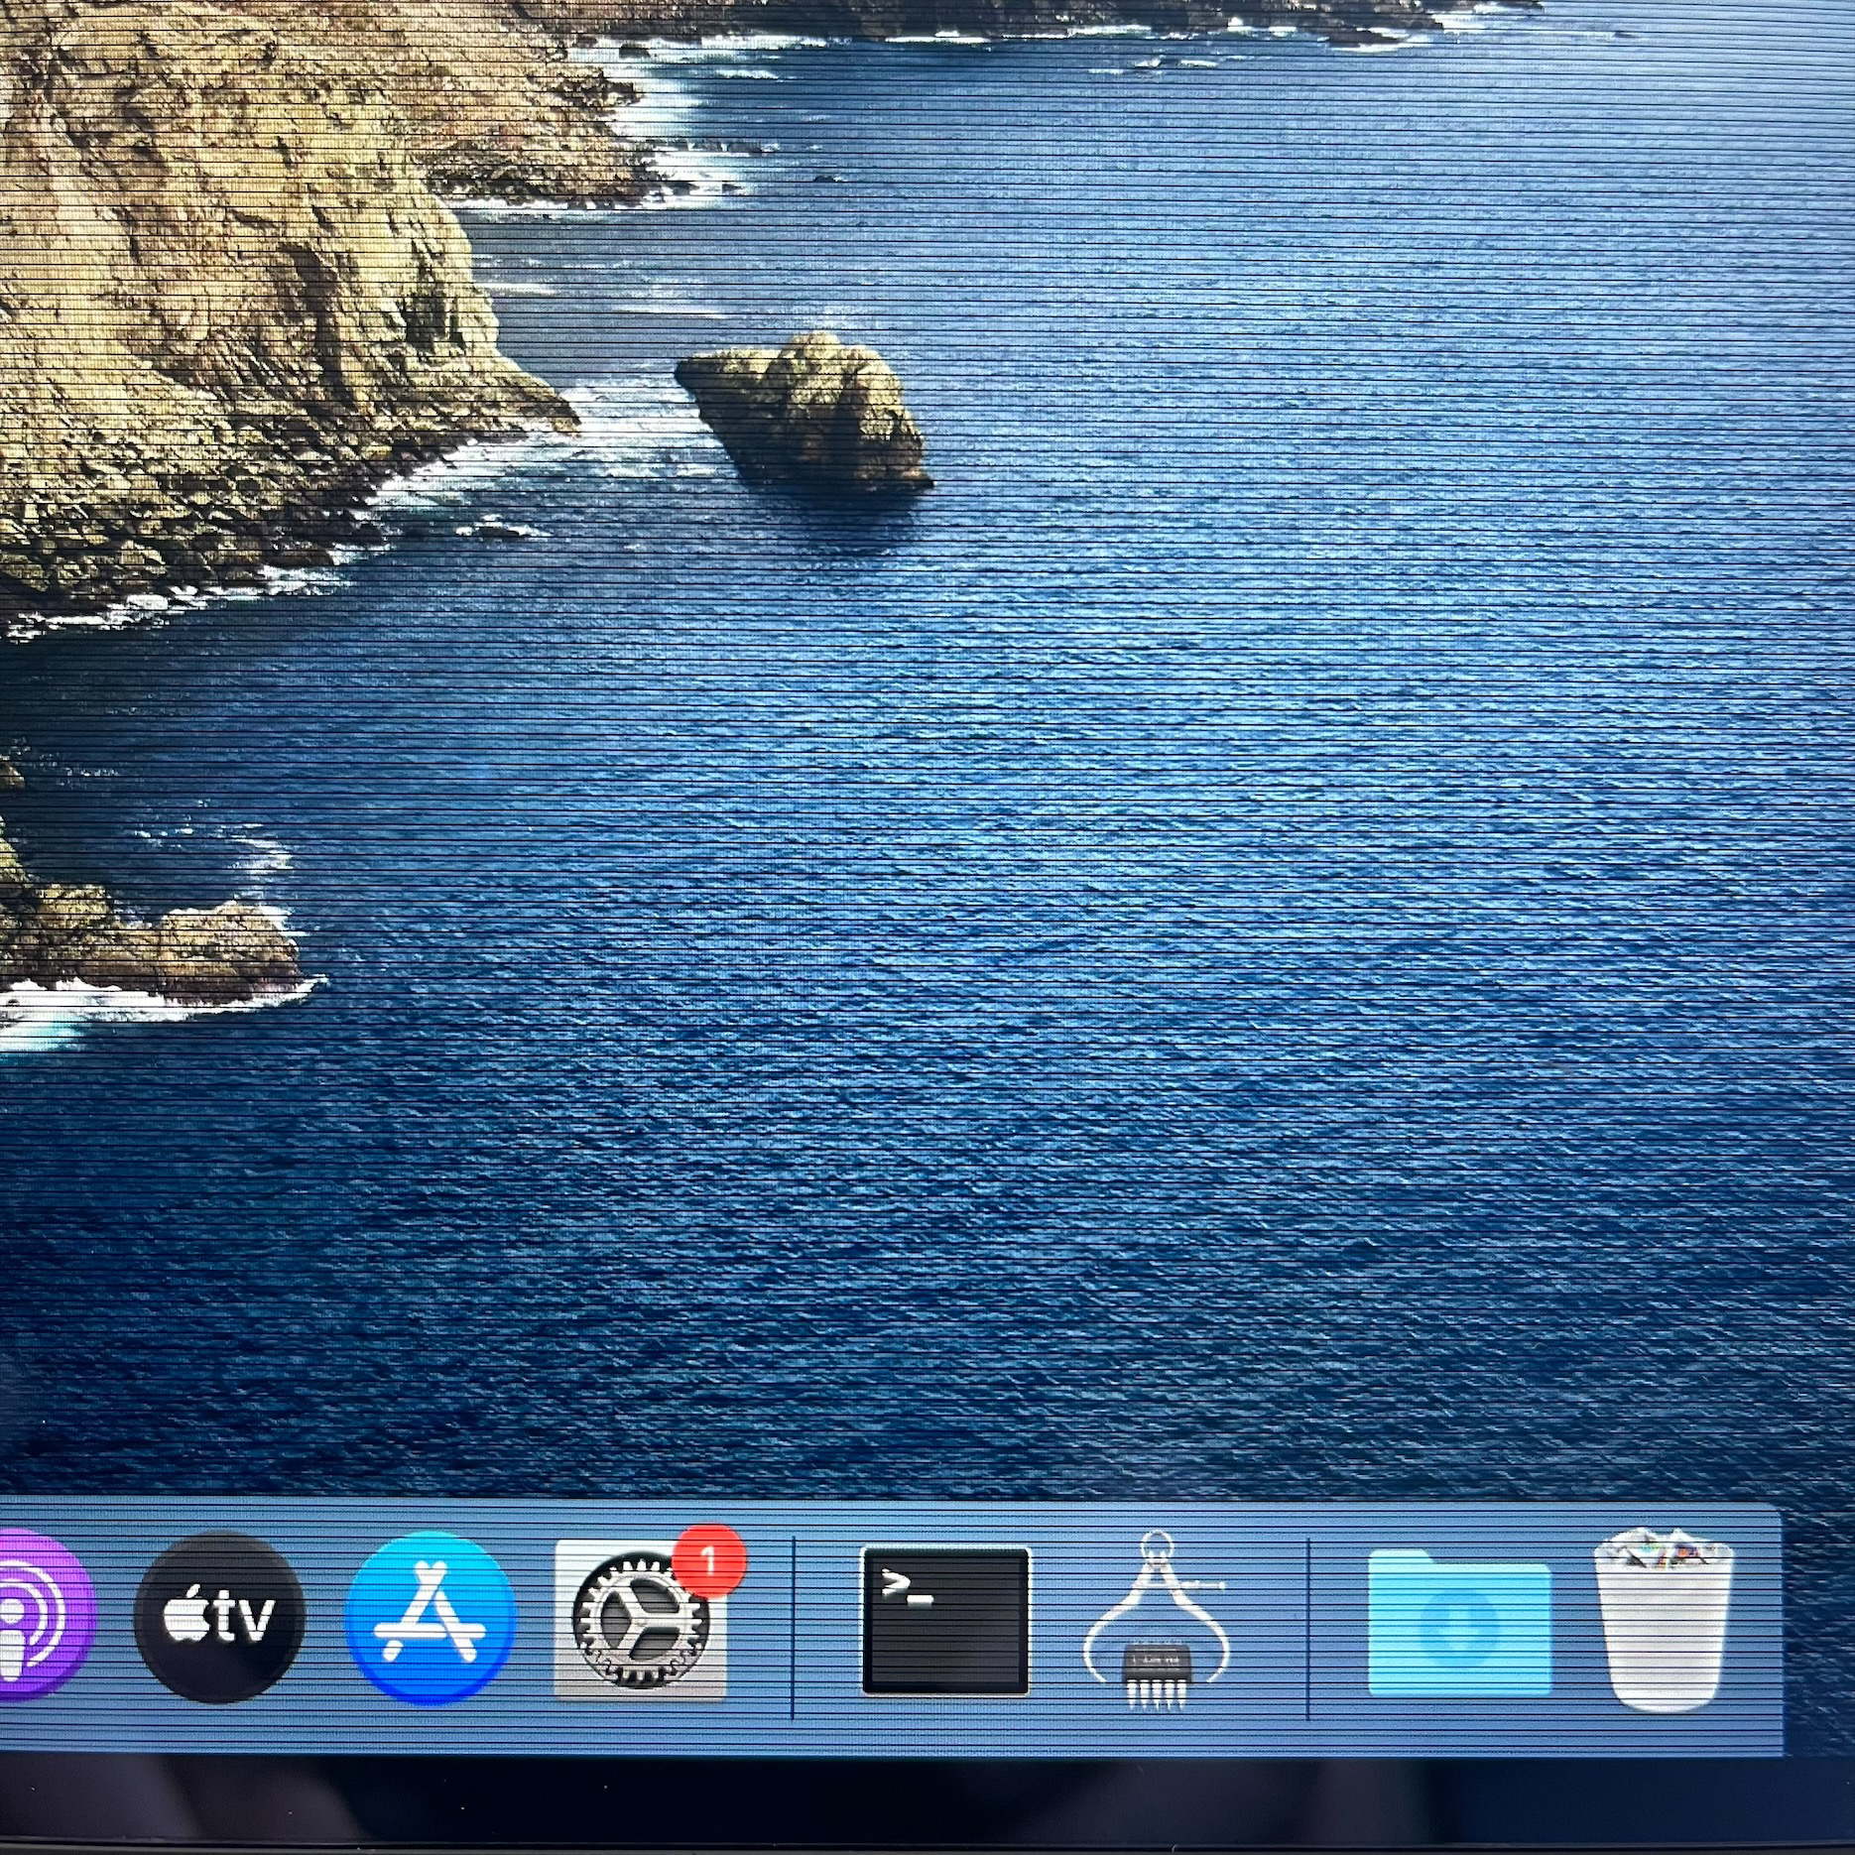Click the dock divider left of Terminal
The width and height of the screenshot is (1855, 1855).
coord(794,1627)
